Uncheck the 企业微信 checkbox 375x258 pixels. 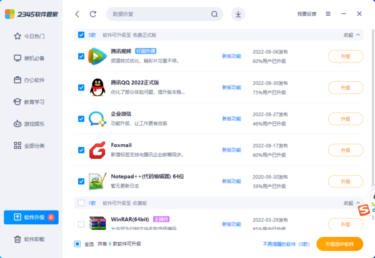tap(81, 119)
